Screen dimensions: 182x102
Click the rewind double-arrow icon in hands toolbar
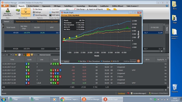coord(16,55)
